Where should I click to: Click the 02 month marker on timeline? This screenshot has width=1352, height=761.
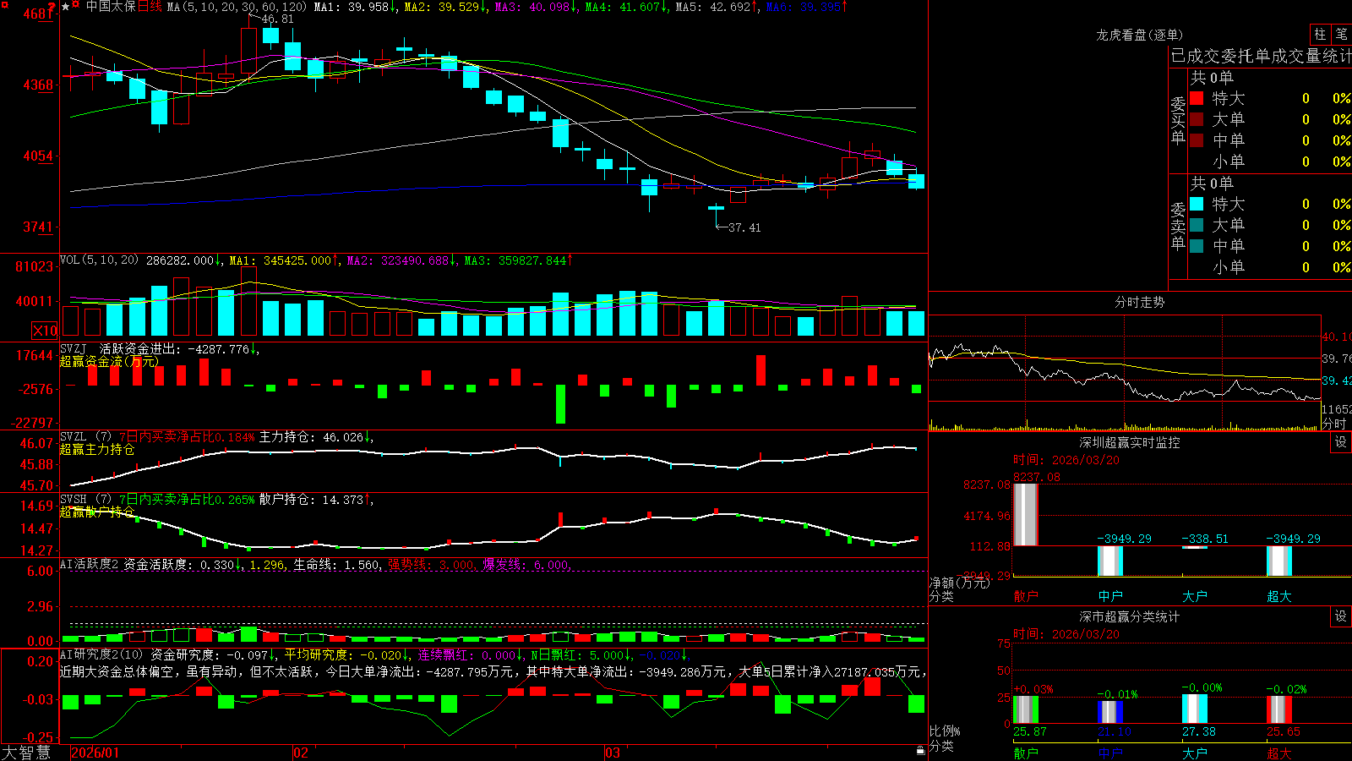point(300,753)
